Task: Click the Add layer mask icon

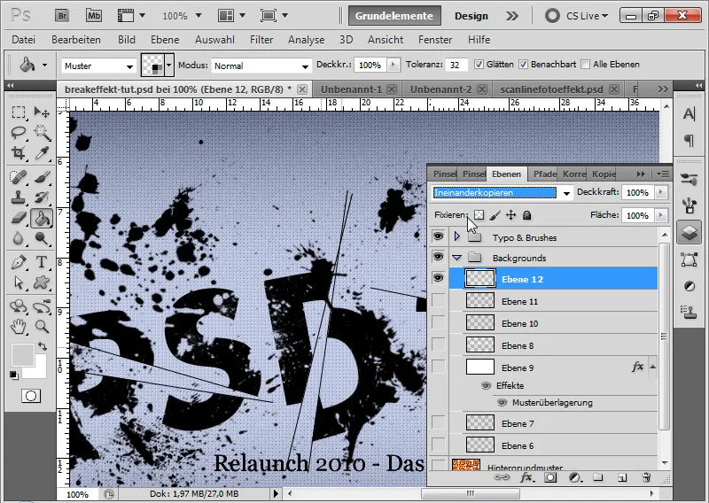Action: pyautogui.click(x=550, y=477)
